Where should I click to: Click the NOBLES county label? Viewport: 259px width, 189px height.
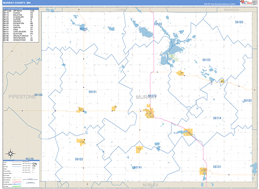[x=150, y=185]
